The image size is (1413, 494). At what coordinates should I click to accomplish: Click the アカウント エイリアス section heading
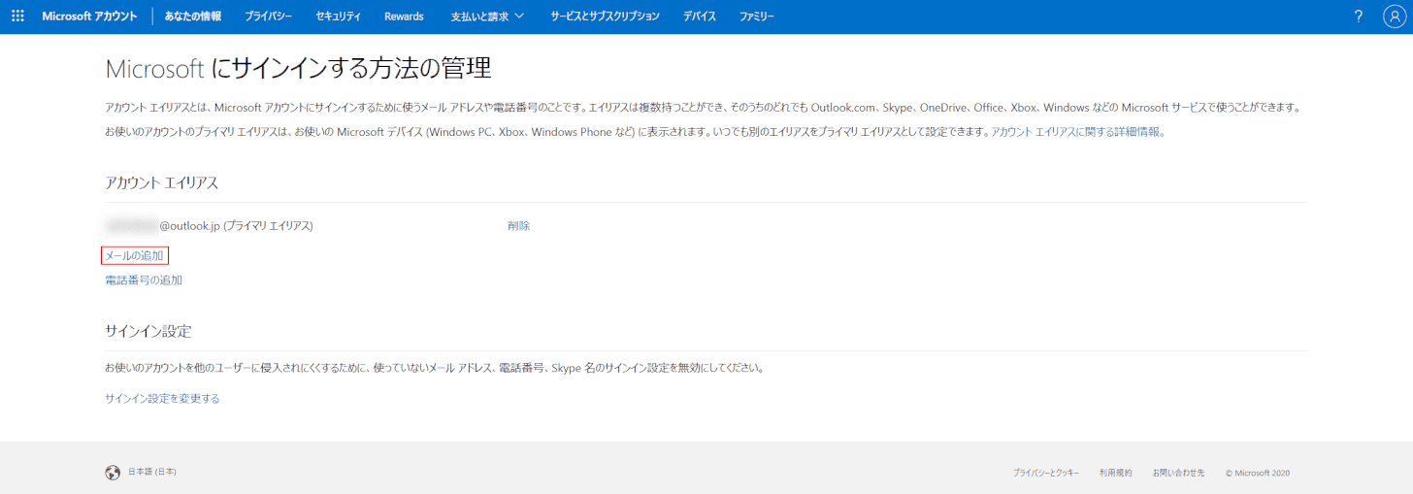pos(162,182)
